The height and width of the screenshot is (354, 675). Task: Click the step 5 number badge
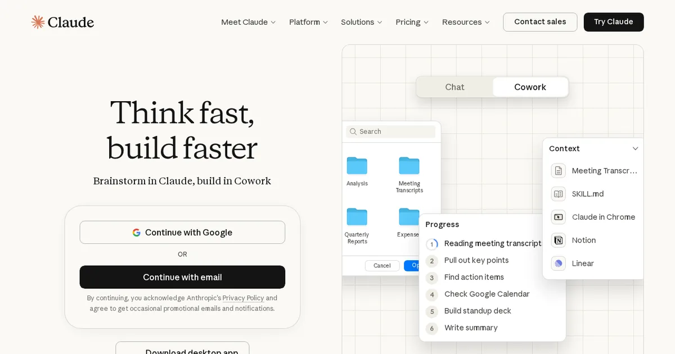point(432,311)
